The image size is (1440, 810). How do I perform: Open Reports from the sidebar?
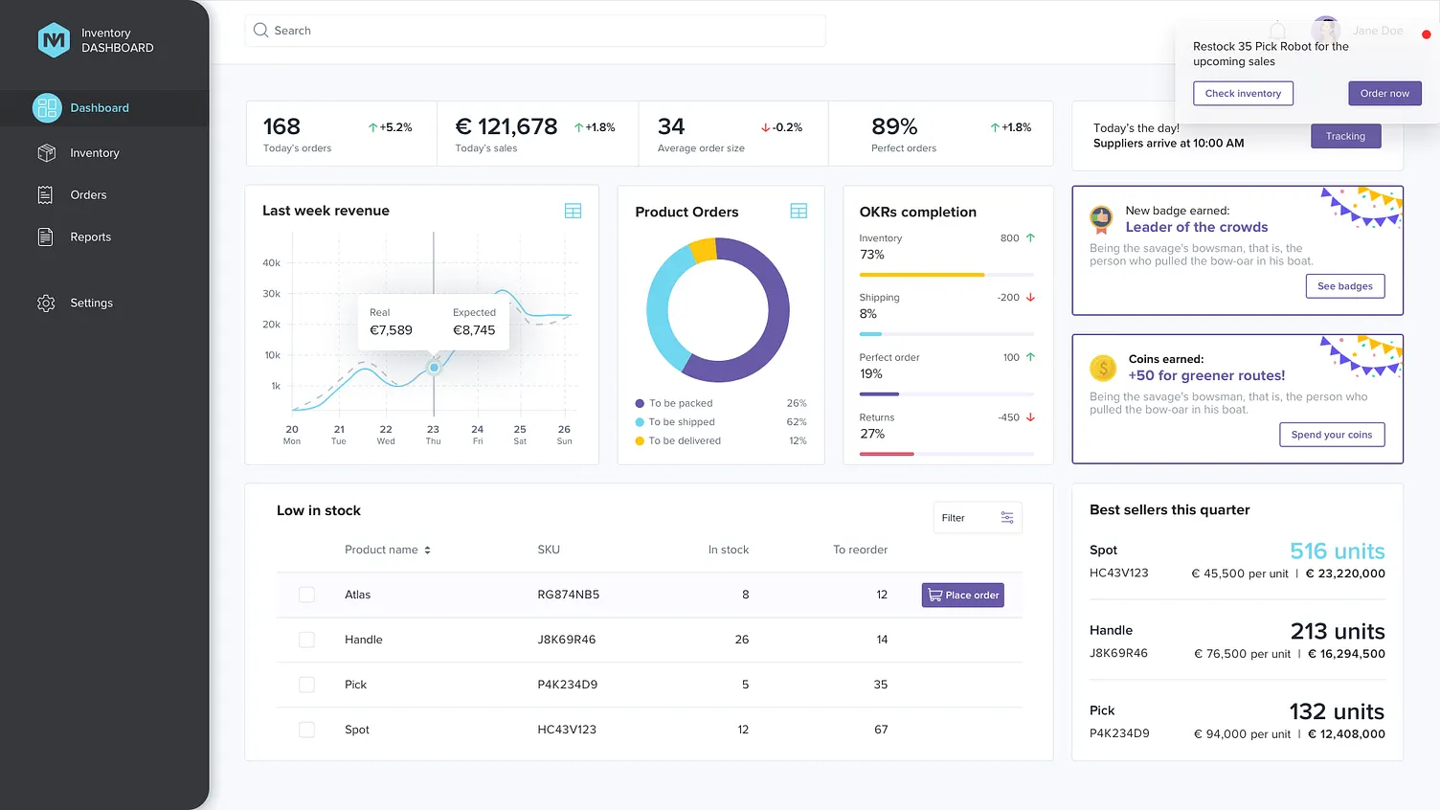click(x=90, y=236)
